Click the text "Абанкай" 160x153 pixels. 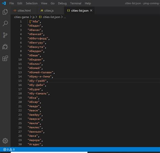35,34
